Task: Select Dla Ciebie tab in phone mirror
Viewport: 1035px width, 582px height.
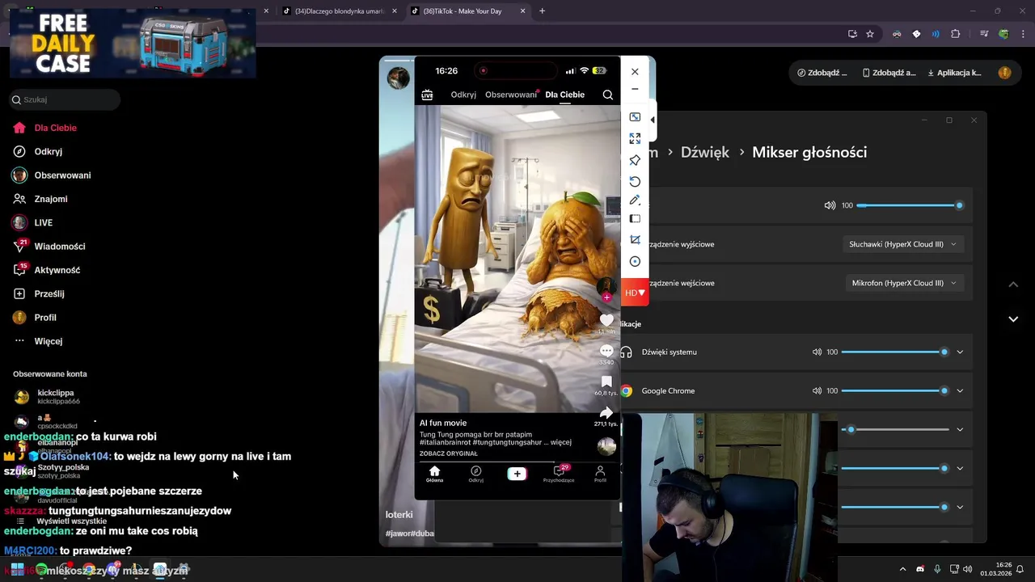Action: [x=564, y=95]
